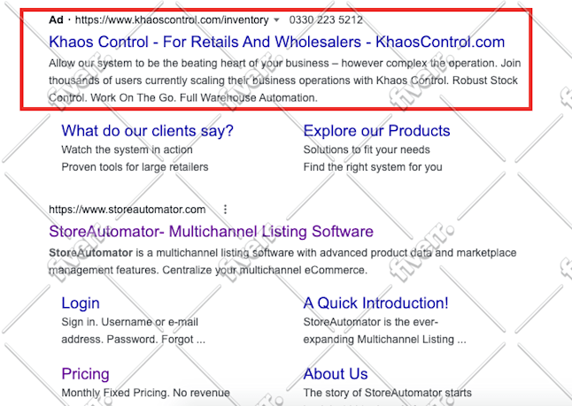Click the text 'Find the right system for you'
The width and height of the screenshot is (572, 406).
[x=373, y=167]
